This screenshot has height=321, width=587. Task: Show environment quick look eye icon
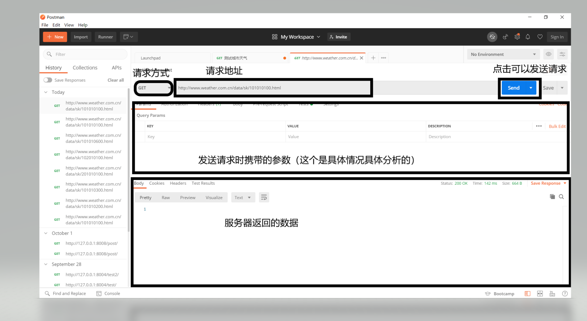click(549, 54)
